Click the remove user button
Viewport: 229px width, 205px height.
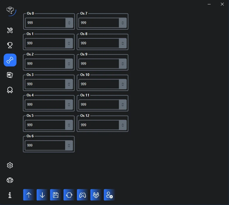click(x=109, y=195)
